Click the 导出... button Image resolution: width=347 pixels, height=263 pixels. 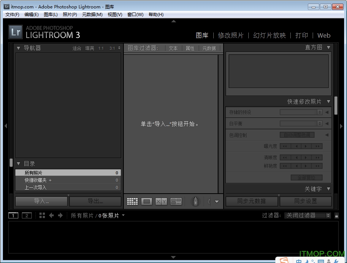95,201
